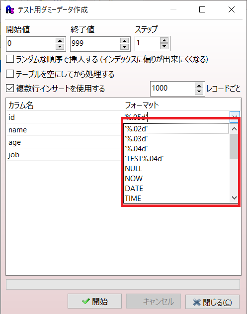Check テーブルを空にしてから処理する option

10,74
